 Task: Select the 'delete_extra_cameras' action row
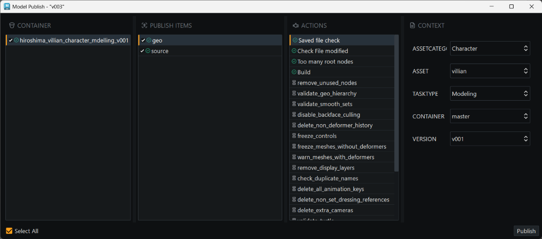tap(342, 210)
